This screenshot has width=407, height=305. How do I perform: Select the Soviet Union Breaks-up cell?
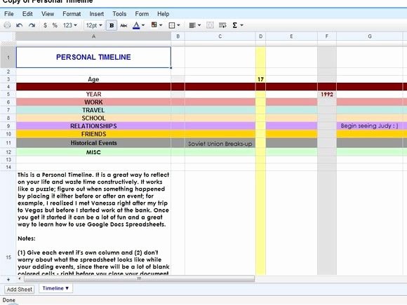pyautogui.click(x=220, y=144)
